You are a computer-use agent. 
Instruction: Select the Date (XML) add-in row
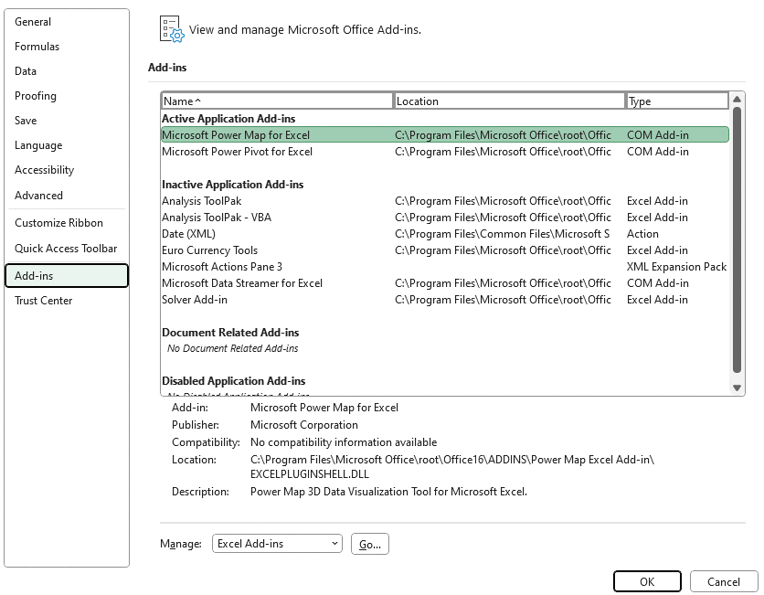click(x=445, y=234)
